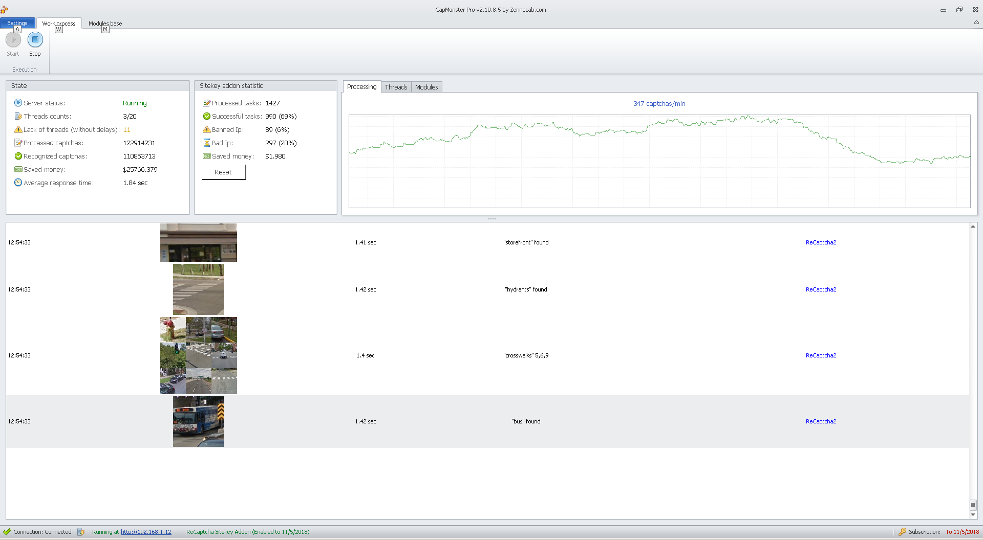
Task: Click the Lack of threads warning icon
Action: 18,129
